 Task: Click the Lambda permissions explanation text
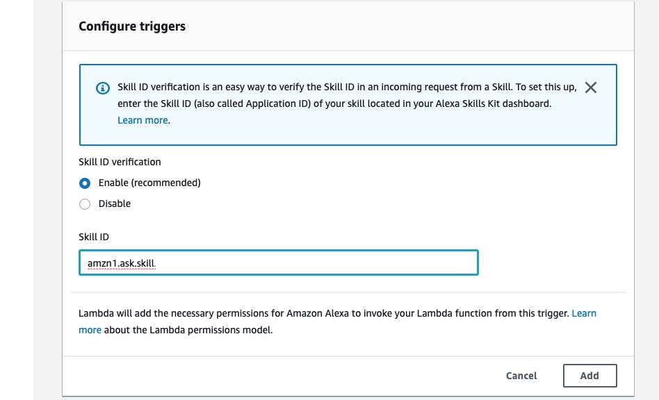pos(320,314)
